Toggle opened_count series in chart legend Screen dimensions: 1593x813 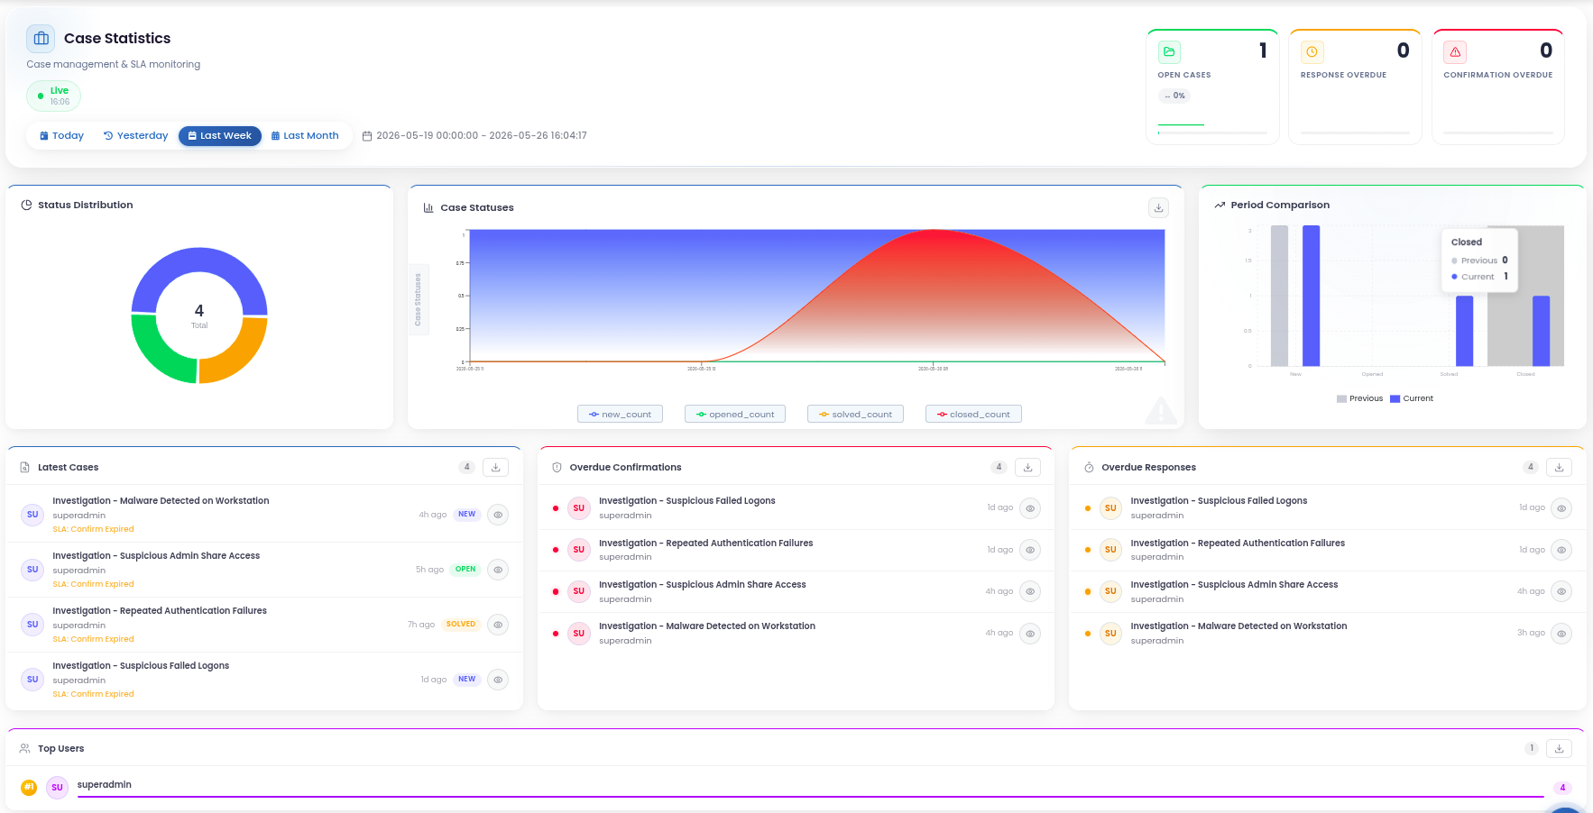click(x=735, y=415)
